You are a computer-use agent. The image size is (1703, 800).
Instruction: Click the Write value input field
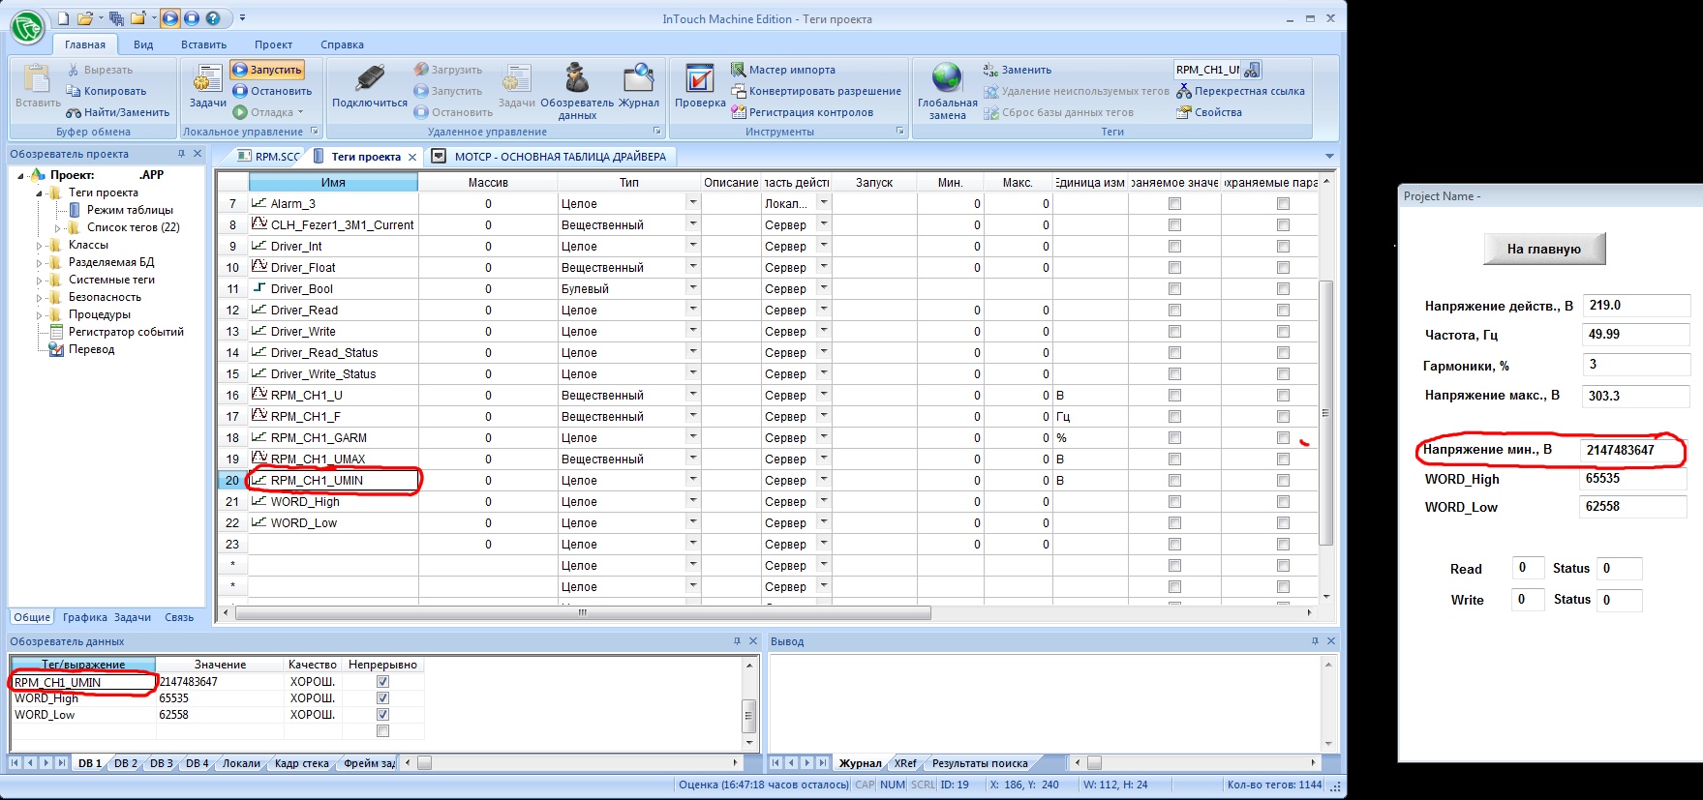[x=1527, y=600]
